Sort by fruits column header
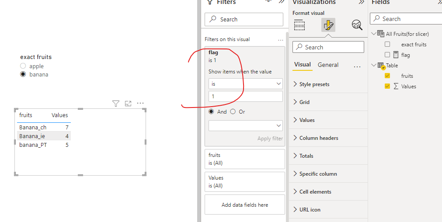 pyautogui.click(x=26, y=115)
